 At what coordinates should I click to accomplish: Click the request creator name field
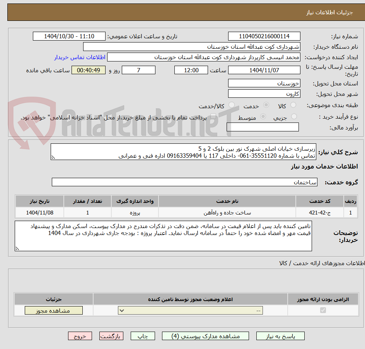[x=204, y=57]
